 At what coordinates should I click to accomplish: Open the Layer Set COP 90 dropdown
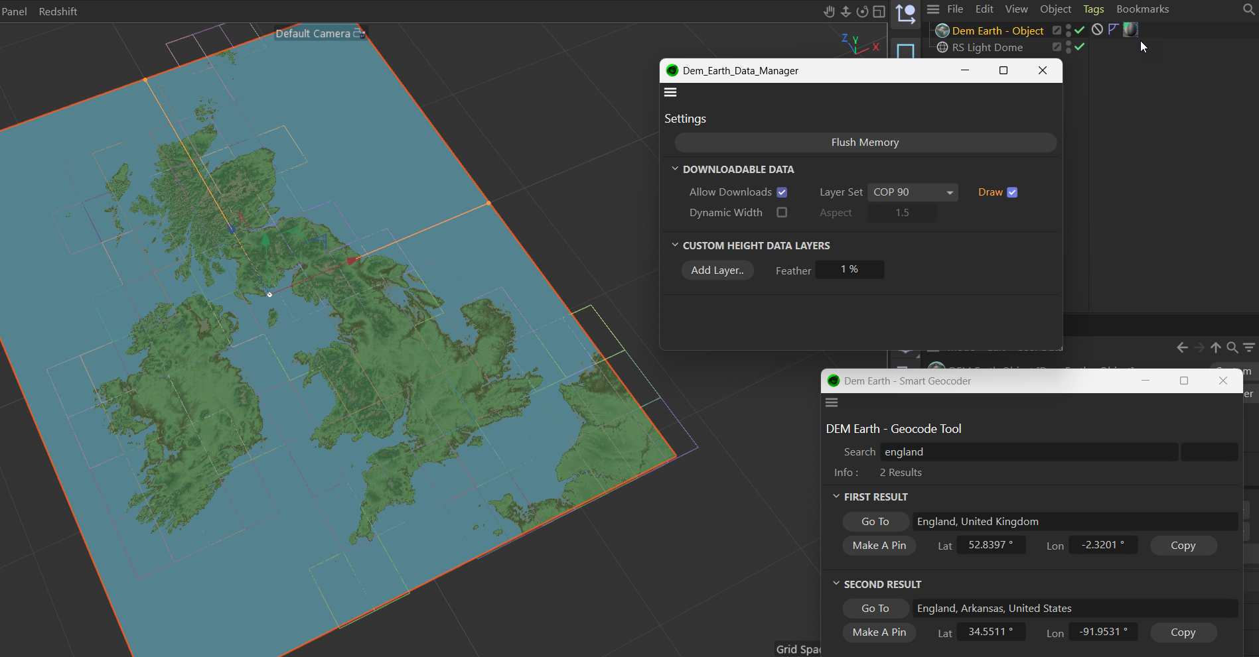pos(913,192)
